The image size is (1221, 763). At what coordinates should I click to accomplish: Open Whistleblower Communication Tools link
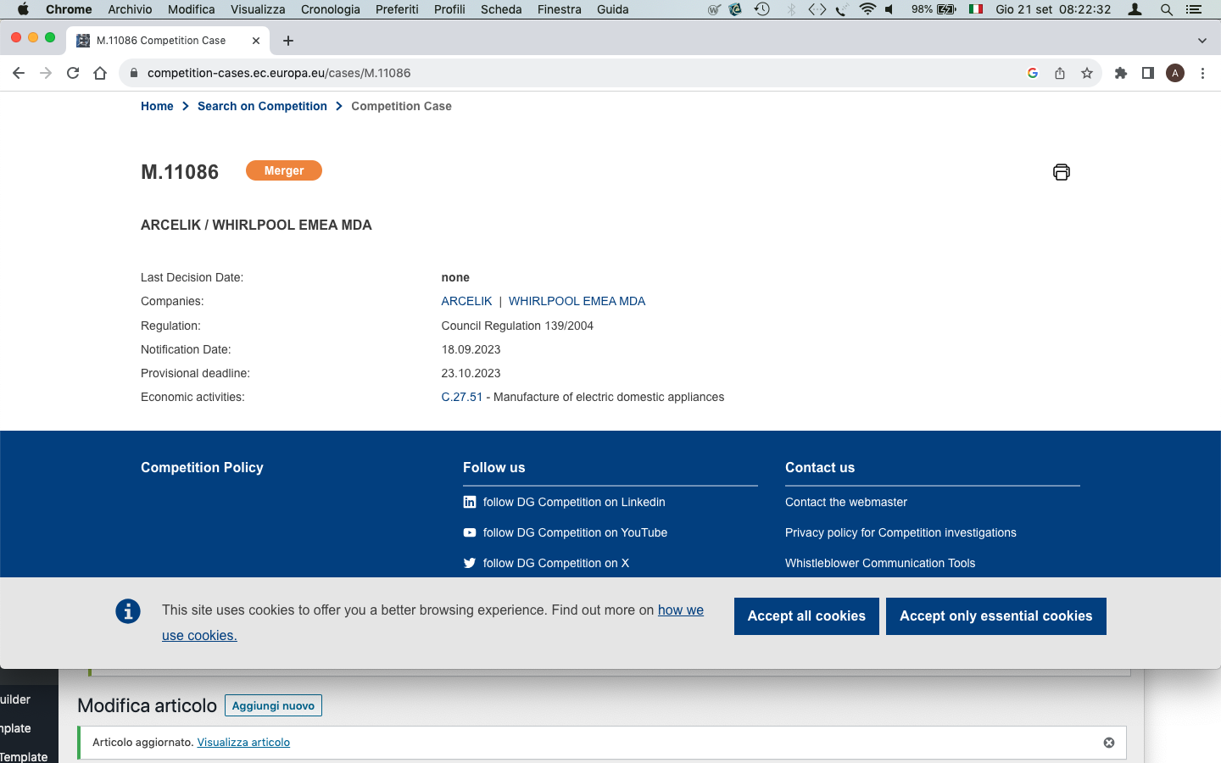click(x=880, y=563)
